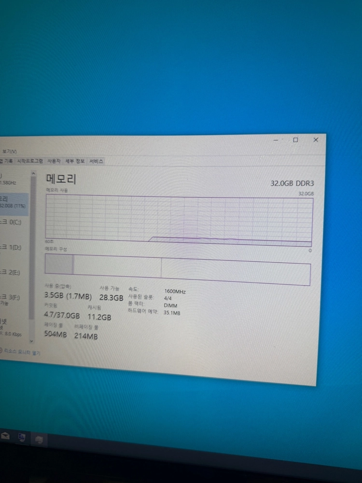Click the in-use value 3.5GB (1.7MB)
This screenshot has width=362, height=483.
(x=68, y=296)
